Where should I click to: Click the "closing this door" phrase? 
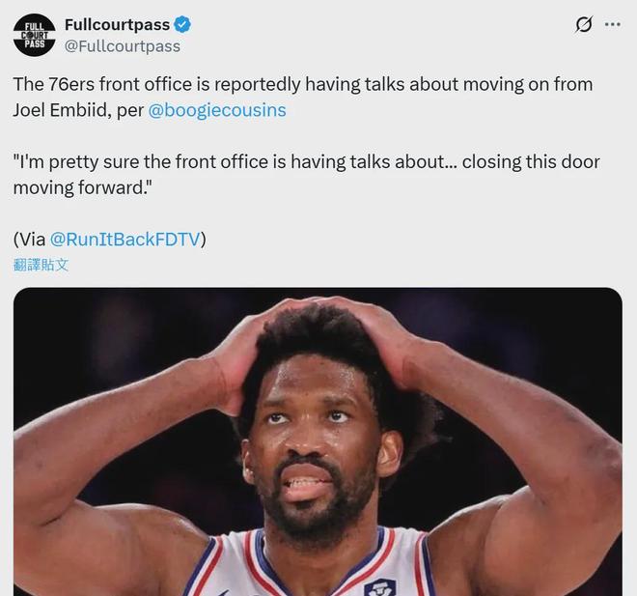[531, 162]
